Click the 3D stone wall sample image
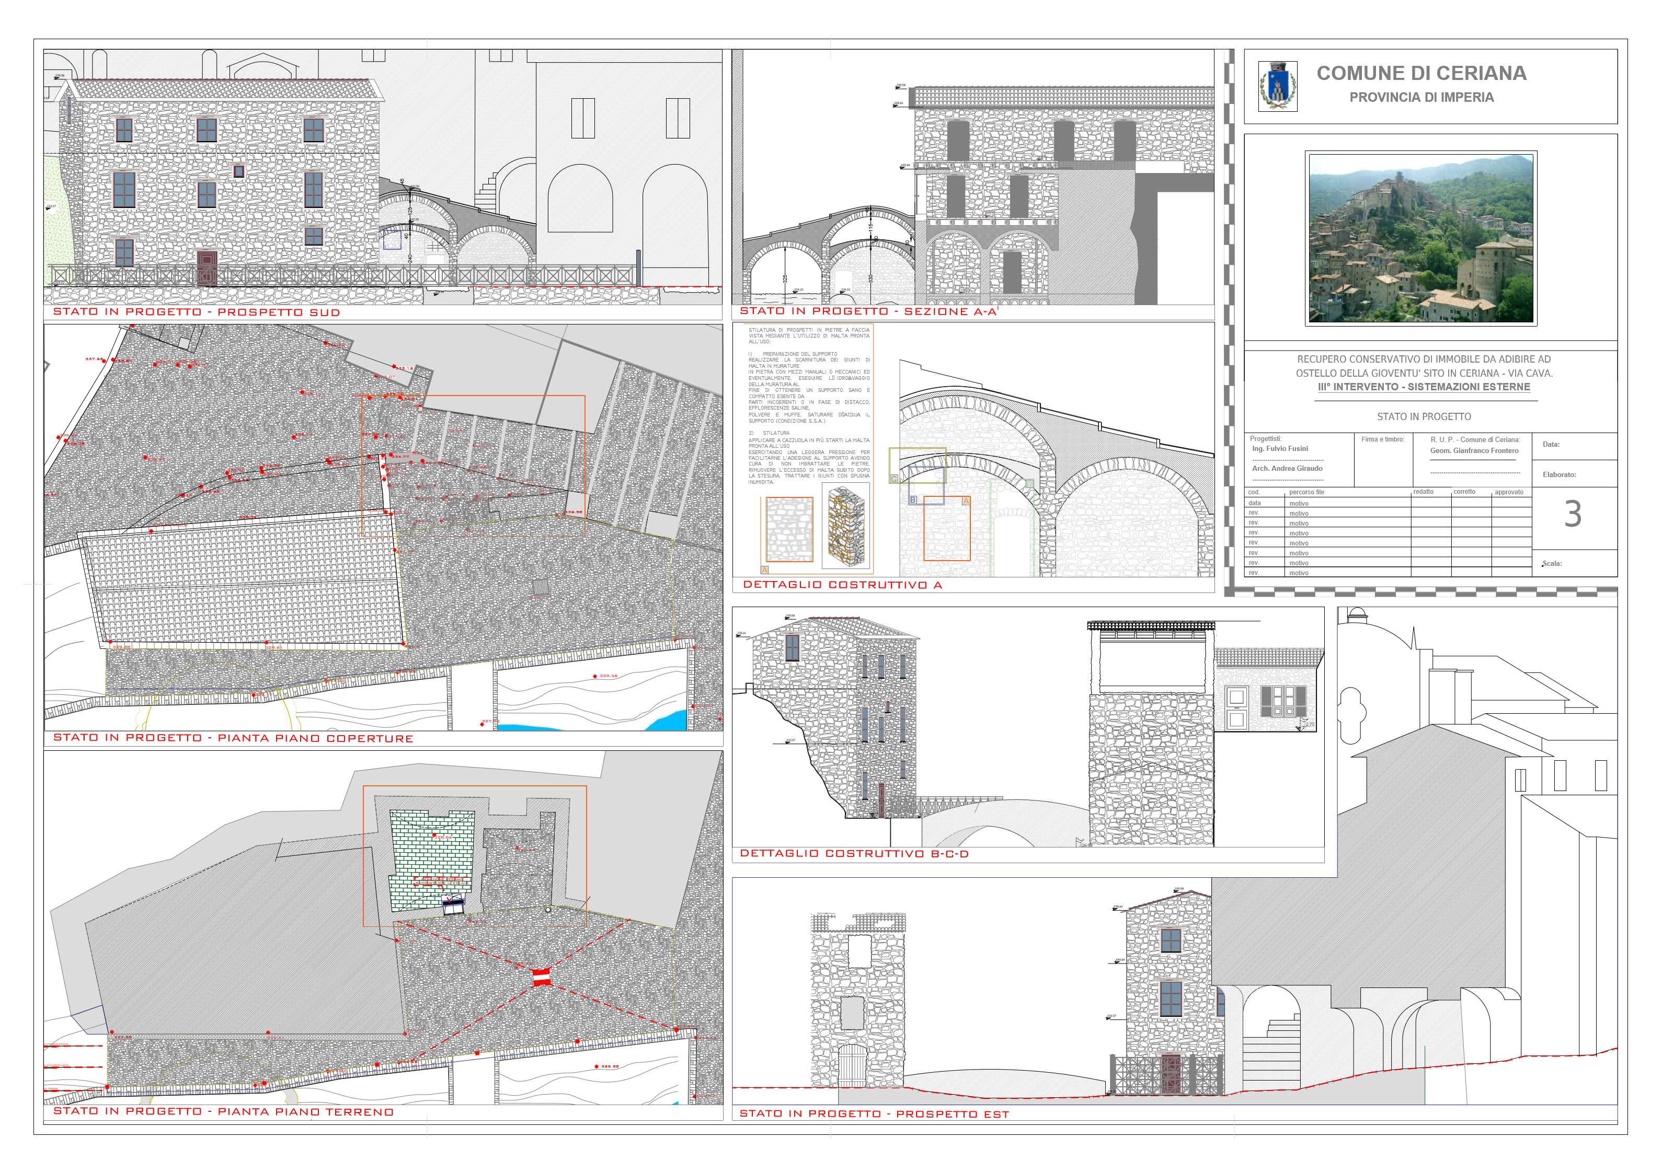 tap(846, 526)
